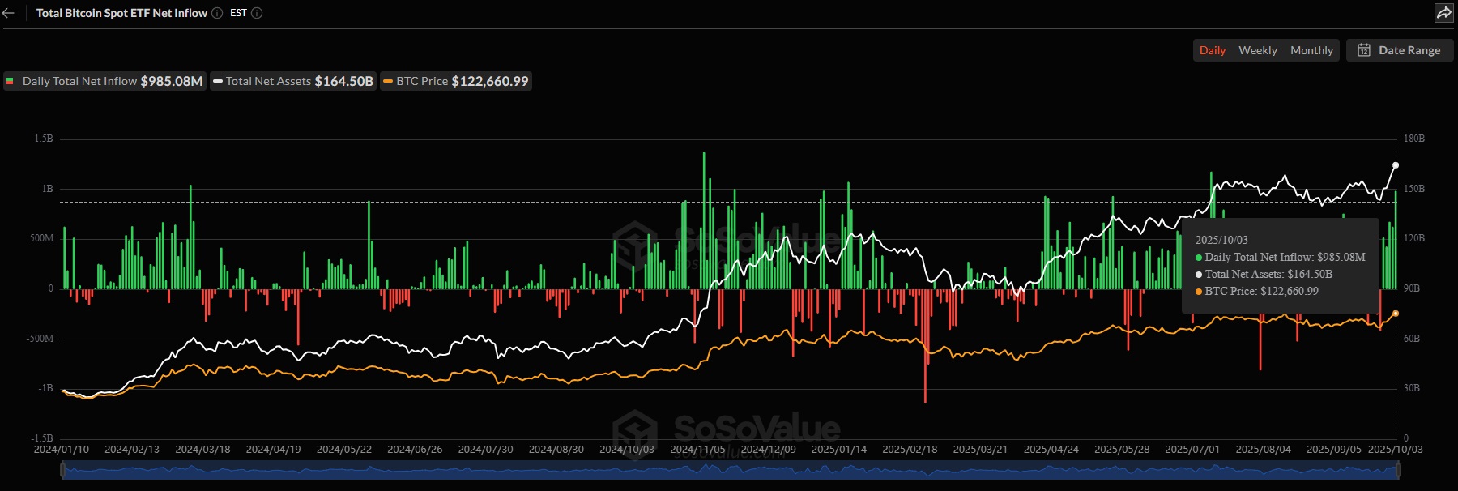The width and height of the screenshot is (1458, 491).
Task: Click the right handle of range slider
Action: click(1399, 470)
